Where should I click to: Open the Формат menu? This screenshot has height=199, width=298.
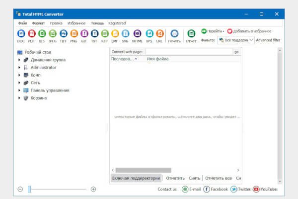coord(38,23)
